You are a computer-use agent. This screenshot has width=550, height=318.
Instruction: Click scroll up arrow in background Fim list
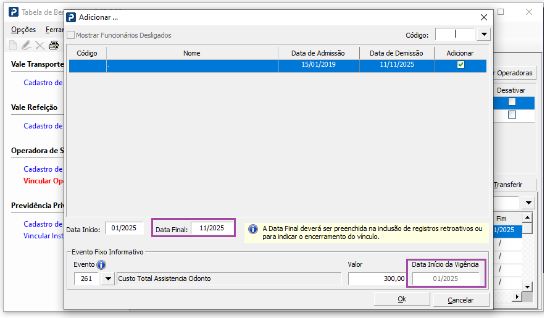pos(527,218)
